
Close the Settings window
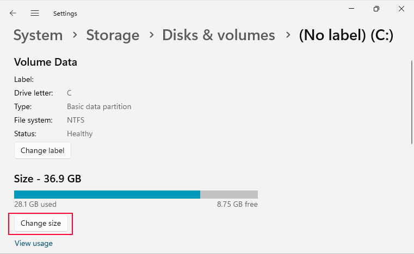coord(401,9)
